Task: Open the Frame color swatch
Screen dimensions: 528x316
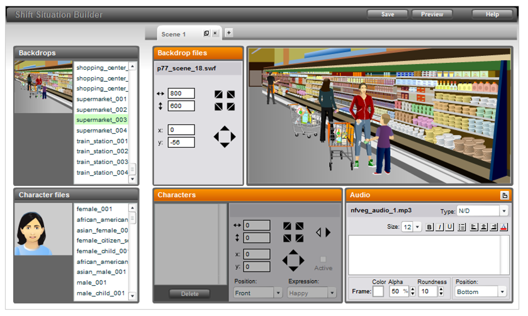Action: click(379, 291)
